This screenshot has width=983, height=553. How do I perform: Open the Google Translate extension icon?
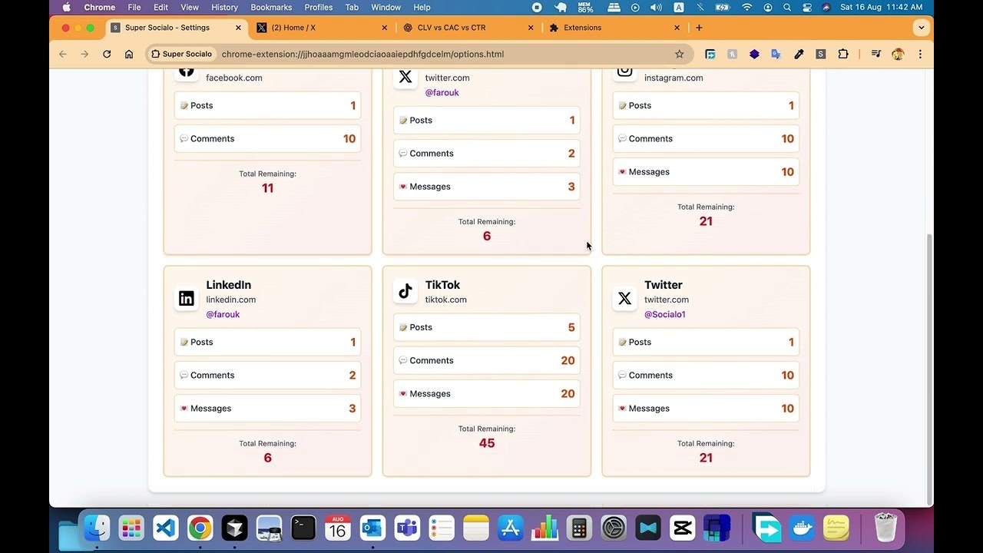[x=776, y=55]
